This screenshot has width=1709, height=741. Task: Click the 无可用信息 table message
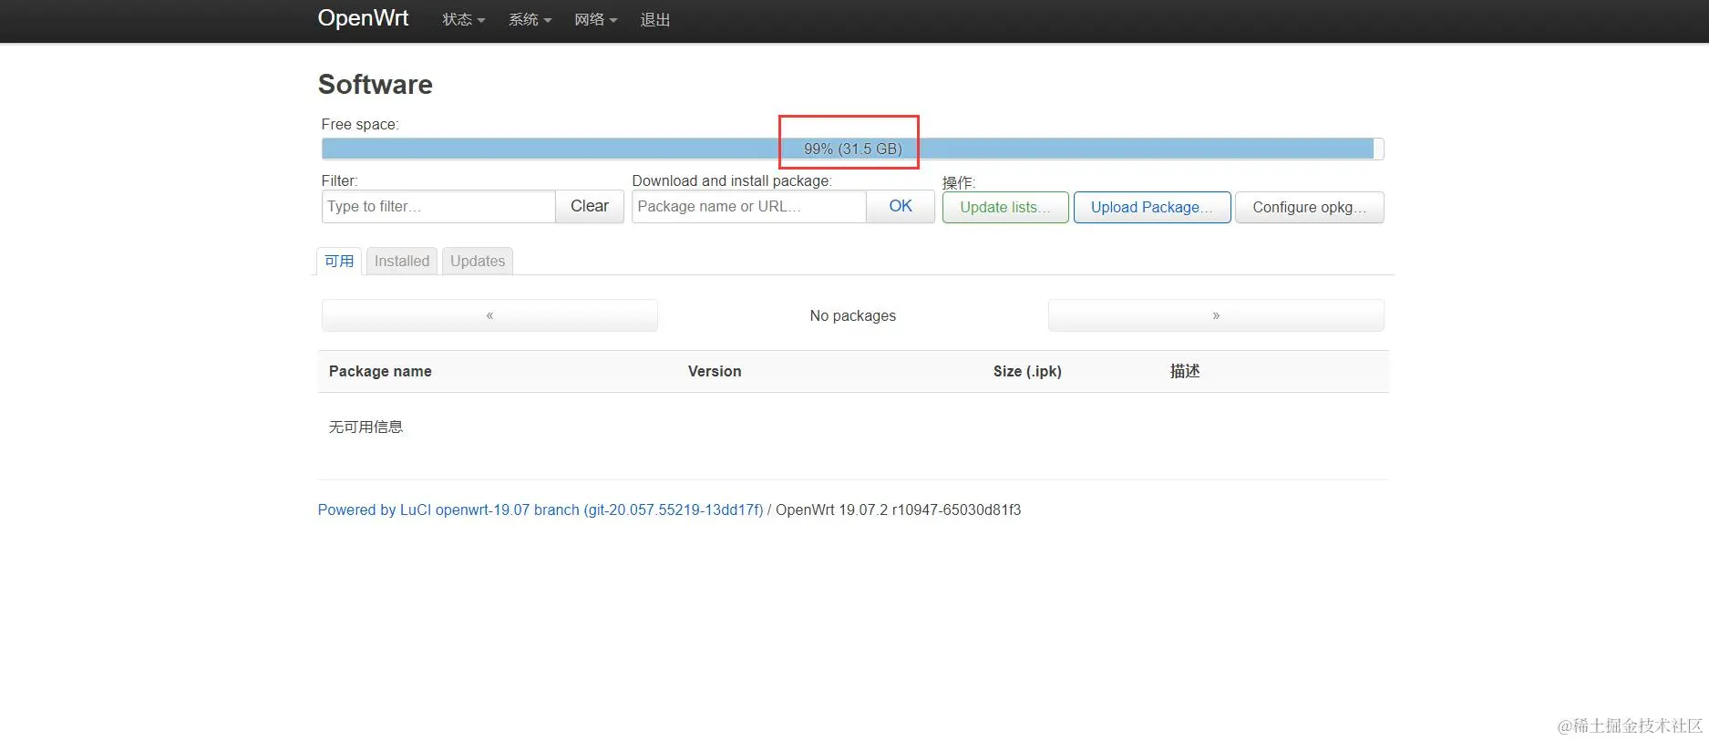[365, 427]
